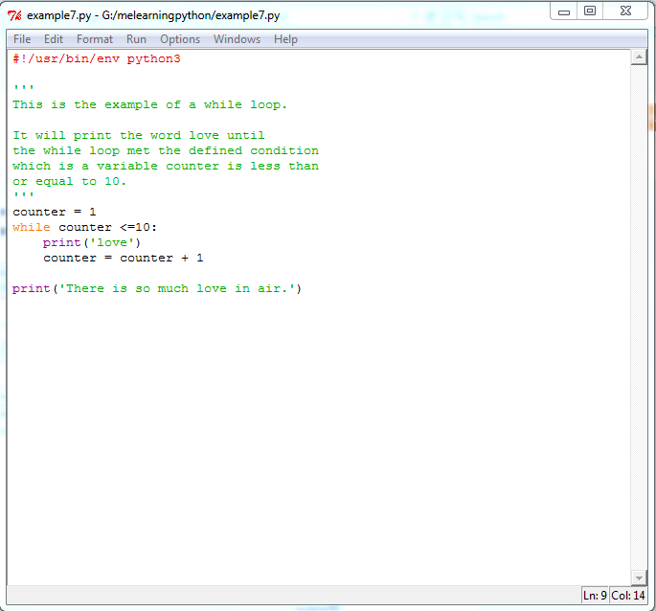
Task: Click the window title 'example7.py - G:/melearningpython/example7.py'
Action: click(x=153, y=15)
